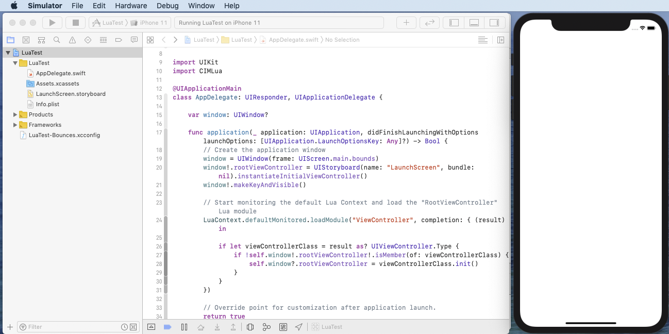
Task: Open Debug View Hierarchy
Action: tap(250, 327)
